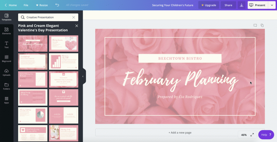This screenshot has width=277, height=142.
Task: Undo the last change
Action: (x=57, y=5)
